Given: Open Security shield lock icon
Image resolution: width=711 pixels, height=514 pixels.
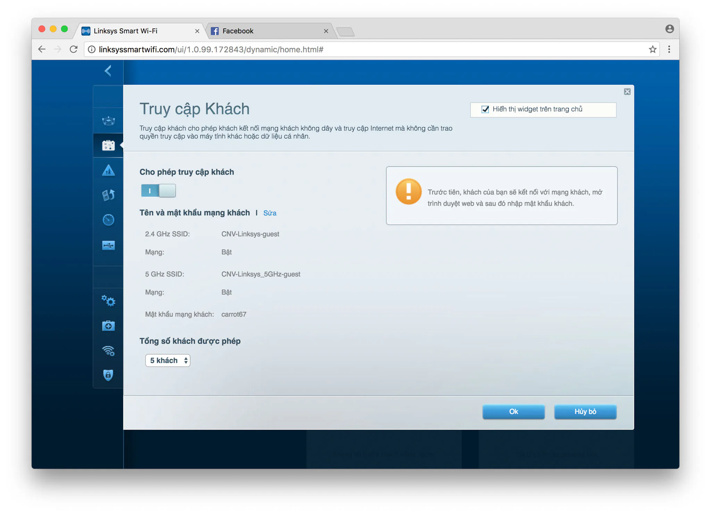Looking at the screenshot, I should pos(108,375).
